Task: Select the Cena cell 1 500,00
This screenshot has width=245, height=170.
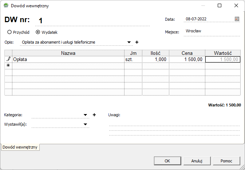Action: coord(187,60)
